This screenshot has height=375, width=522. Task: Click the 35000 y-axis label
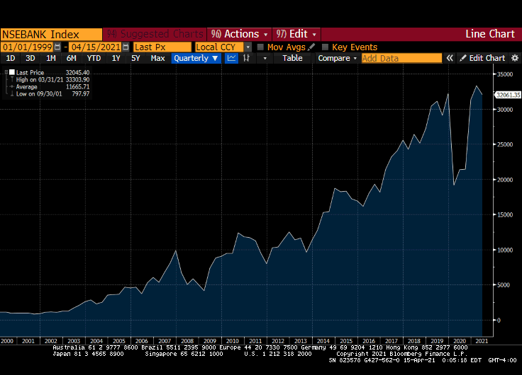pos(505,74)
